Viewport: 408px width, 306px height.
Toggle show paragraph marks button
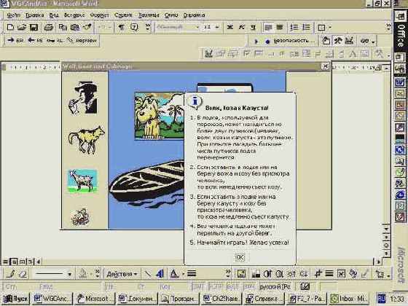[121, 27]
